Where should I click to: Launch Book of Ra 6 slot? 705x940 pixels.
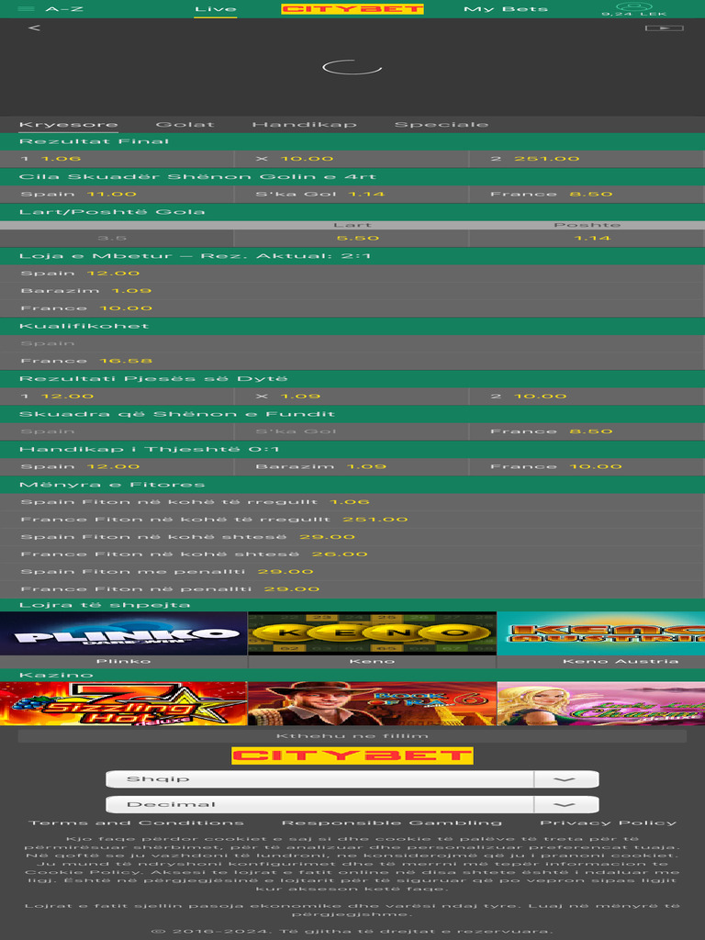coord(373,703)
